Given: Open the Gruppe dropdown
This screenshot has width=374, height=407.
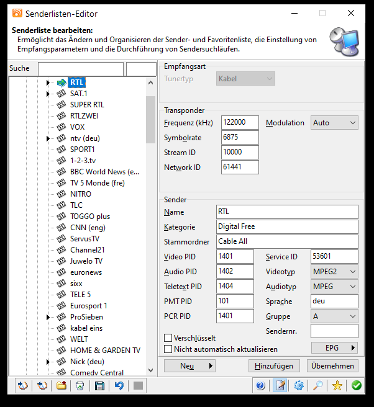Looking at the screenshot, I should click(x=334, y=316).
